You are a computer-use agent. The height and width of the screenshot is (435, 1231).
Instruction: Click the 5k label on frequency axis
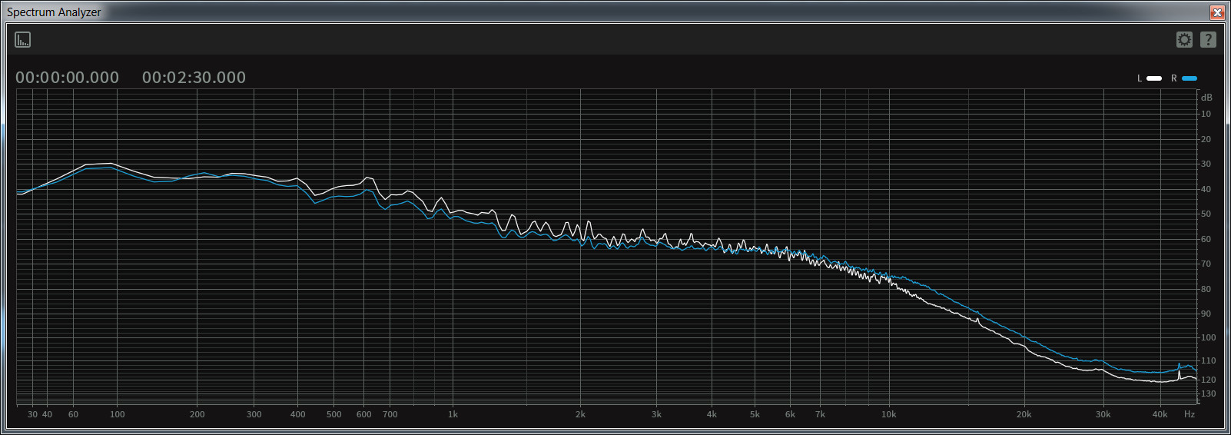755,414
